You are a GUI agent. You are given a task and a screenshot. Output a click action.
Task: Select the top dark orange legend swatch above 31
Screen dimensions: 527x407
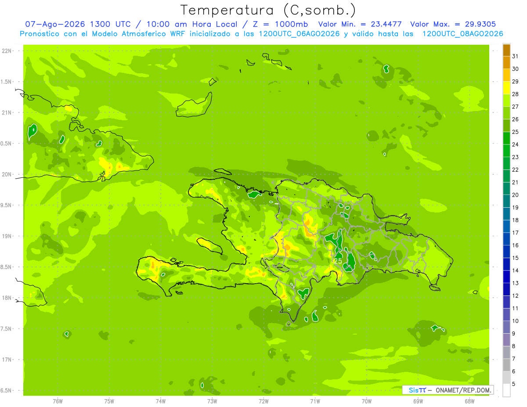coord(506,50)
